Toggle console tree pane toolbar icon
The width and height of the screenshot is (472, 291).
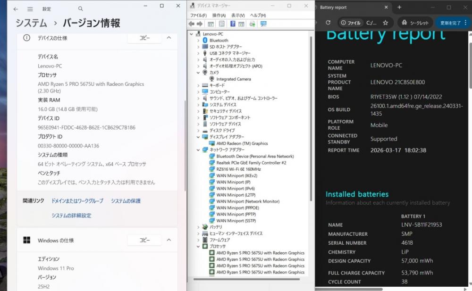point(211,24)
